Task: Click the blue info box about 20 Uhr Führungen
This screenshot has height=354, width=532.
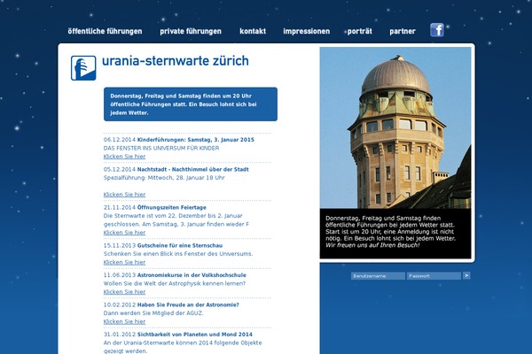Action: click(x=191, y=104)
